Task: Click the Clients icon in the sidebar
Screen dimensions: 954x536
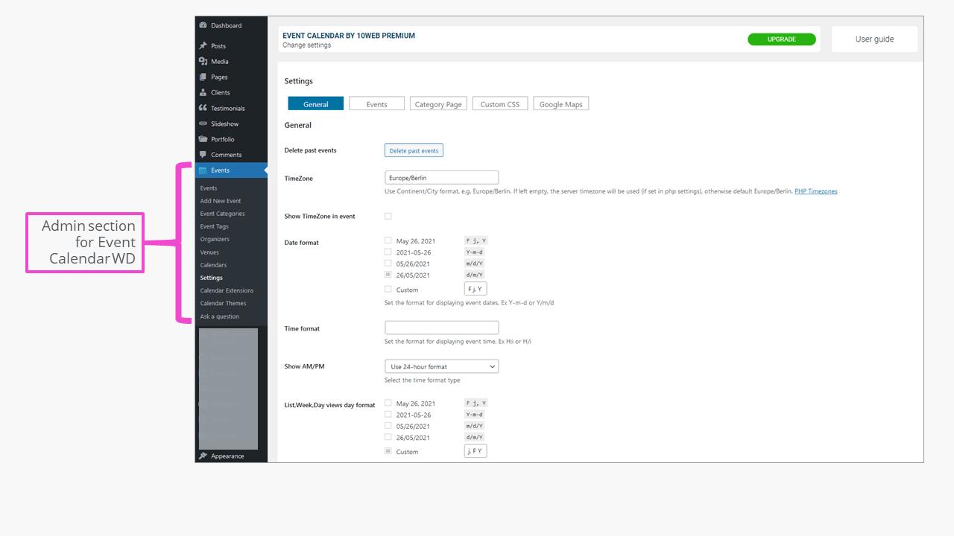Action: coord(203,92)
